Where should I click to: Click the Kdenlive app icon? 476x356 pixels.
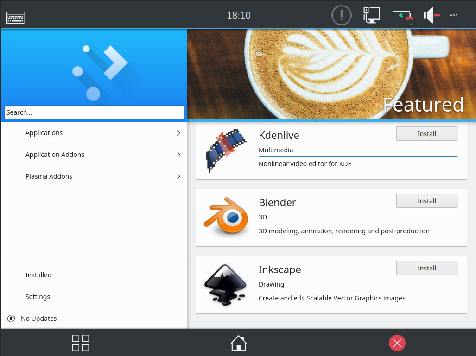226,151
